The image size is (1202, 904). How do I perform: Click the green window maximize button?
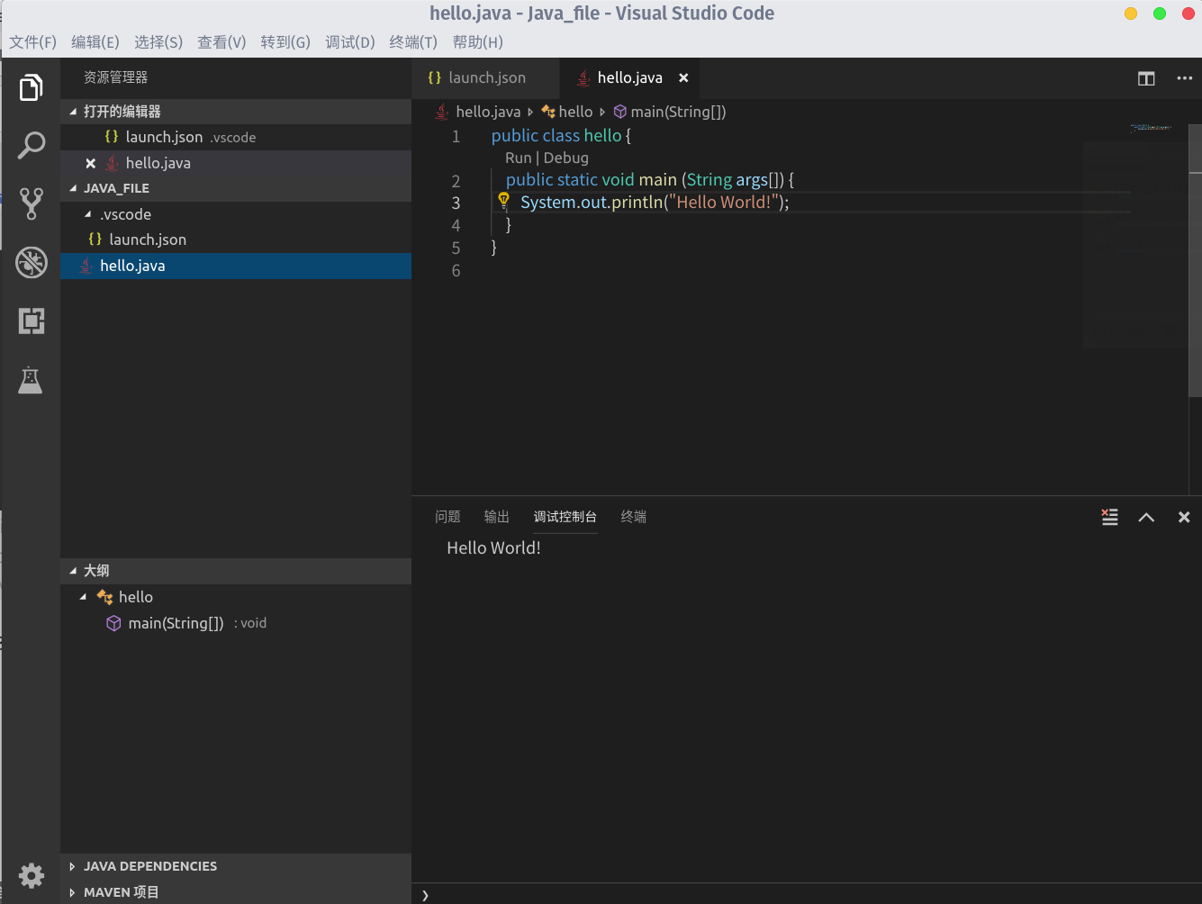(1160, 14)
